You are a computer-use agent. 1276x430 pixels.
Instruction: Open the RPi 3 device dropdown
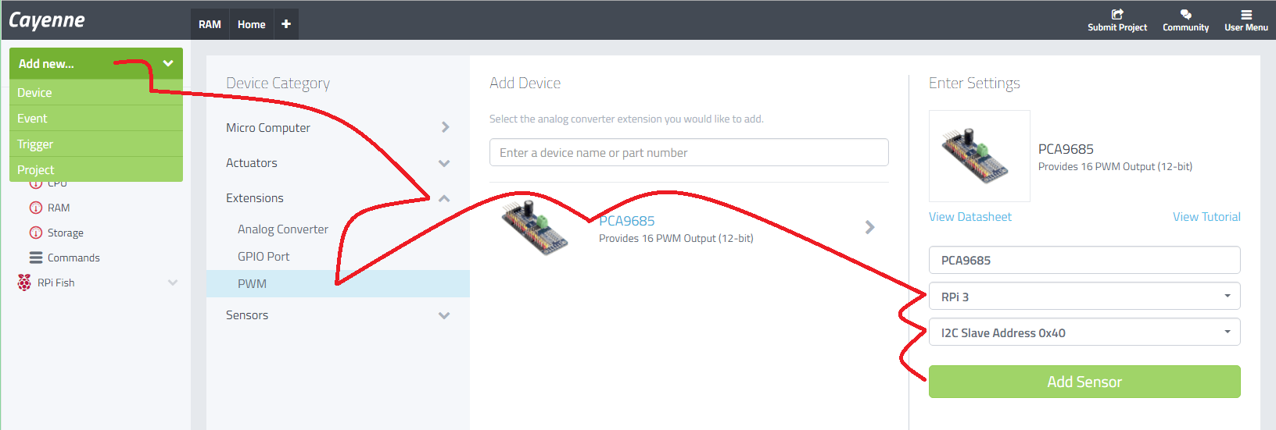(x=1084, y=296)
